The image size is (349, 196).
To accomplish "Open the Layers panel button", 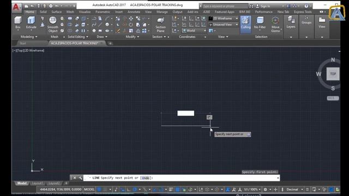I will 291,23.
